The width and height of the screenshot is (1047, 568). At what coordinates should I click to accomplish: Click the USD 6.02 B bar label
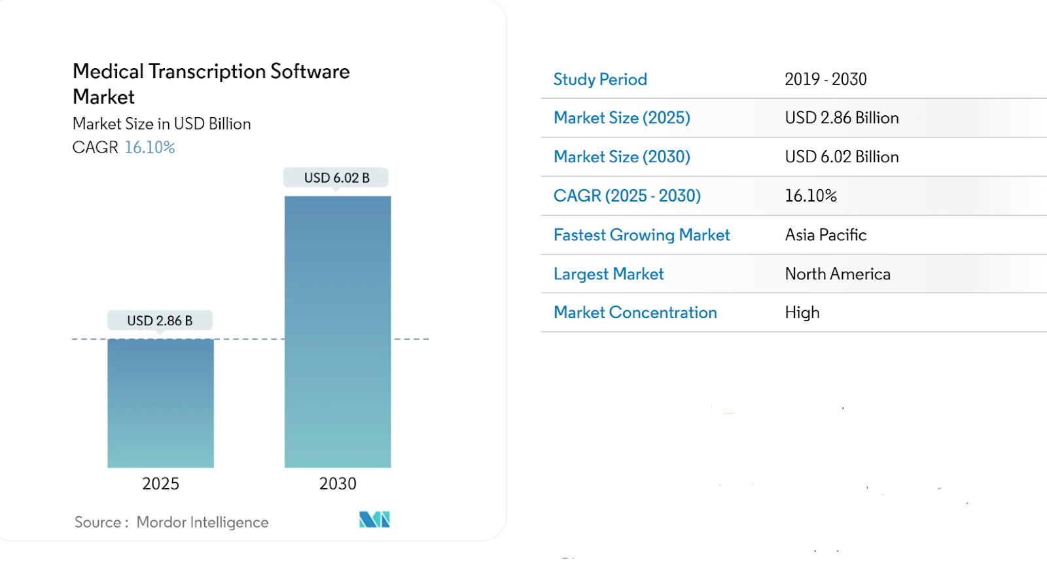coord(336,177)
